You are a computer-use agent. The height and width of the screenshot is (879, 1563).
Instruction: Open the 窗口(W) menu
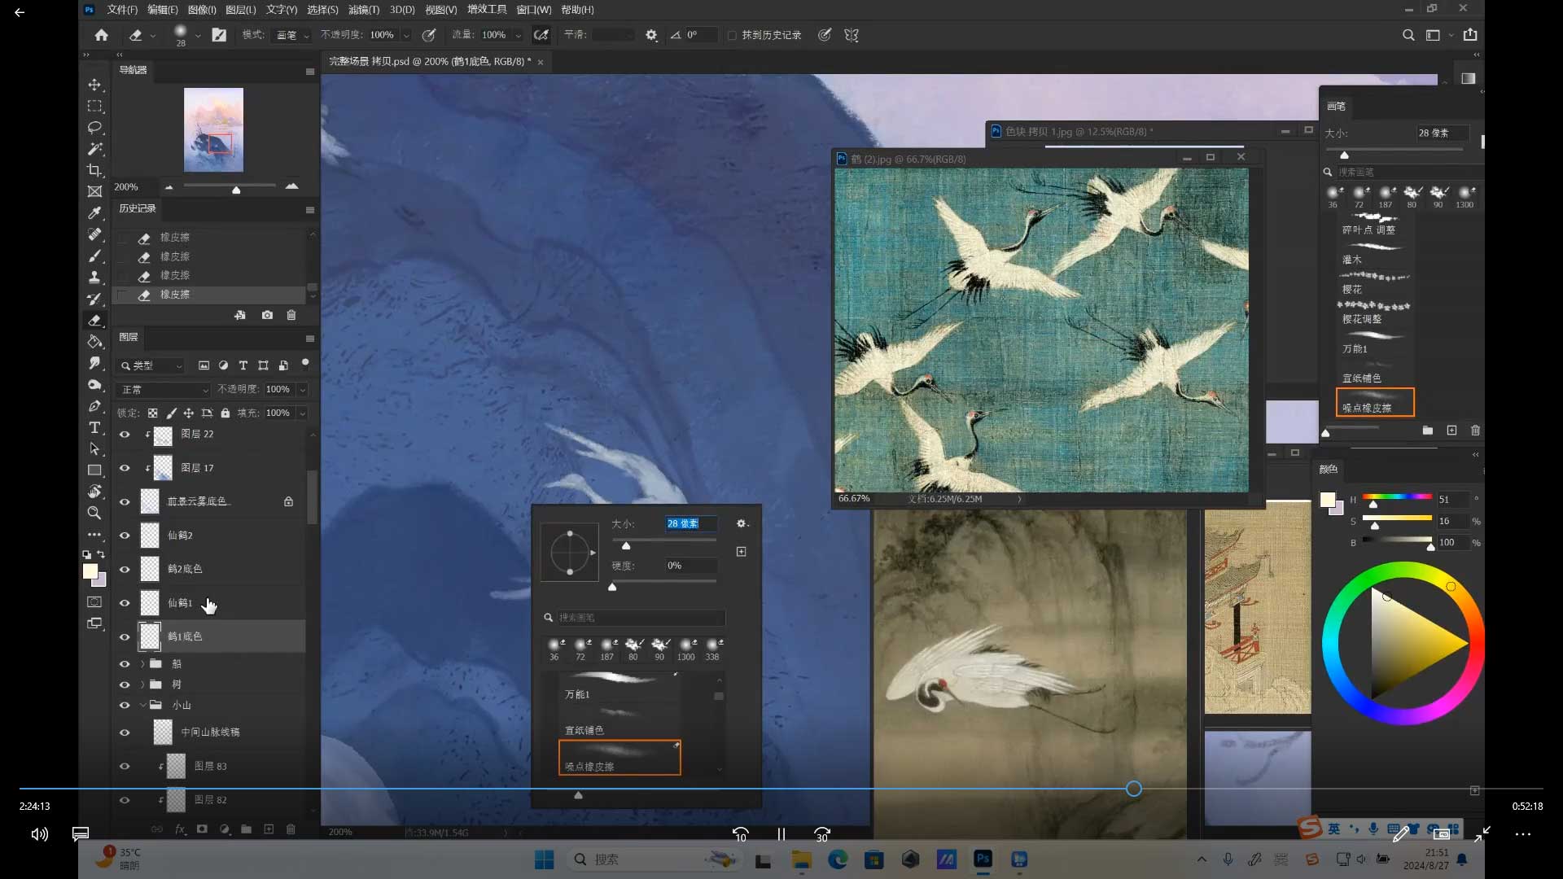533,10
